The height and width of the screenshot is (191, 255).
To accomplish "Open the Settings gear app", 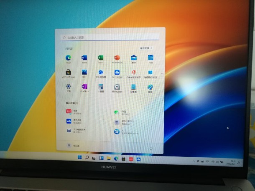I will pyautogui.click(x=68, y=87).
